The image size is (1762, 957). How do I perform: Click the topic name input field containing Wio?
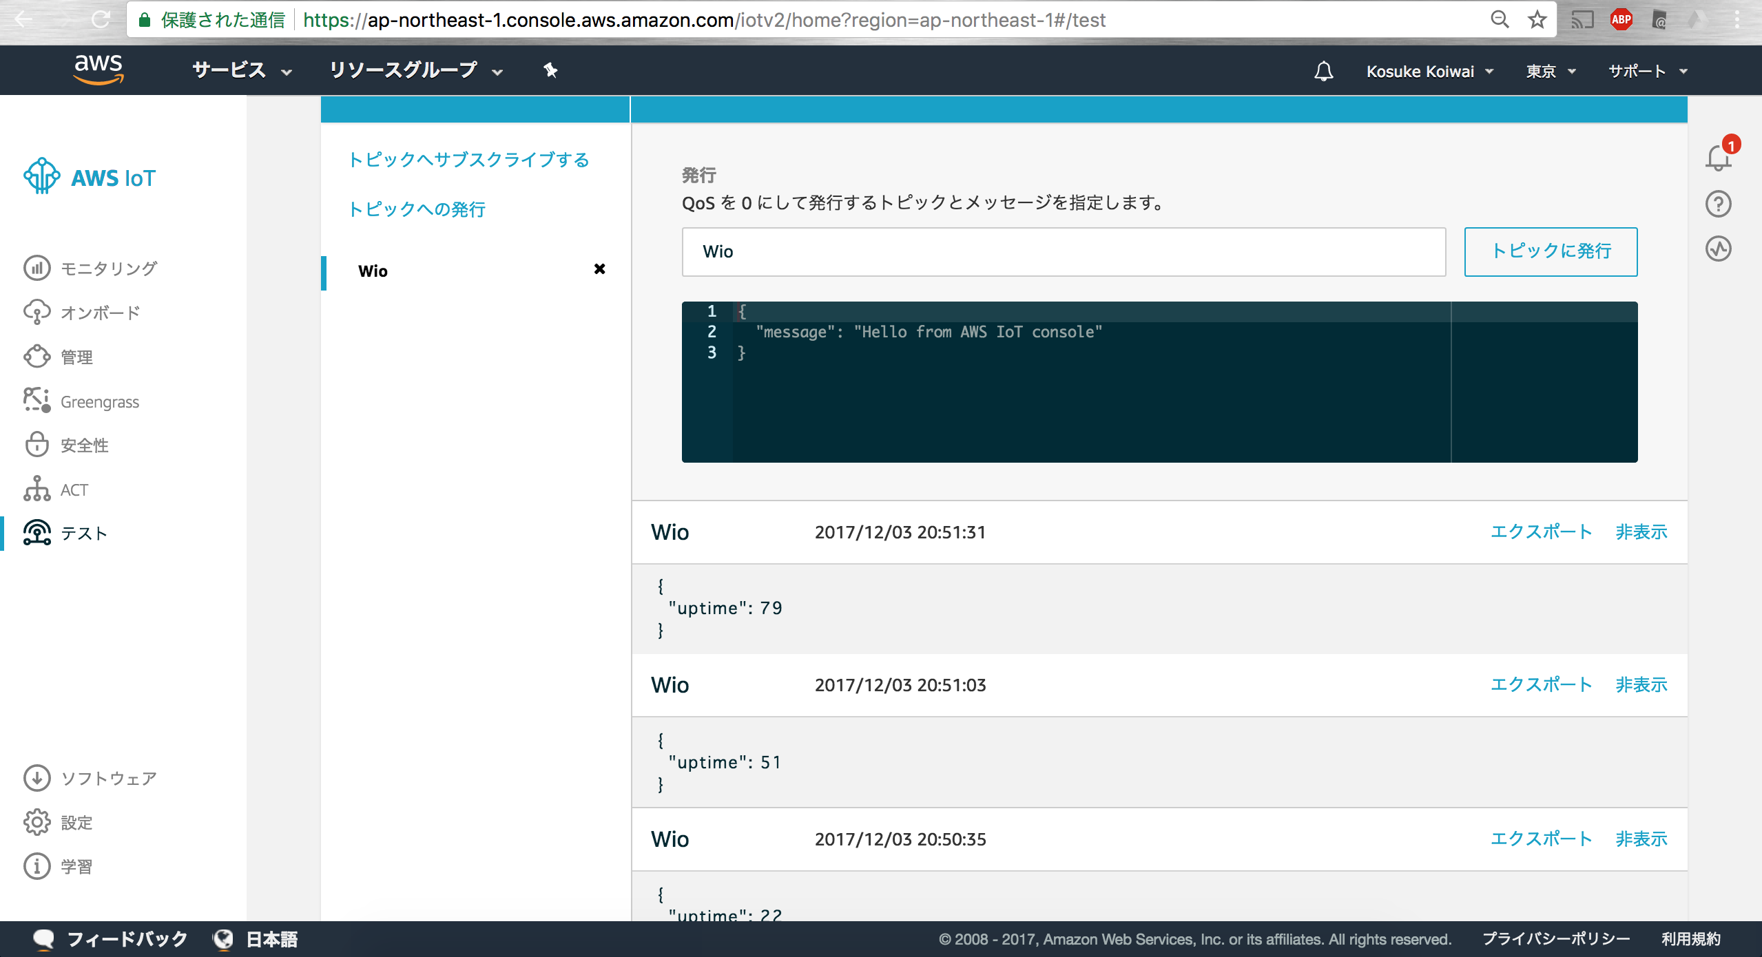click(x=1063, y=251)
